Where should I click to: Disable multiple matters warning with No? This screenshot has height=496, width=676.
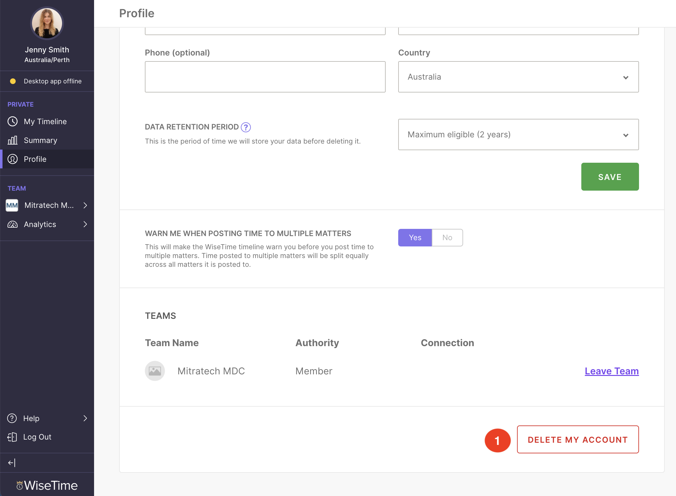pyautogui.click(x=447, y=237)
